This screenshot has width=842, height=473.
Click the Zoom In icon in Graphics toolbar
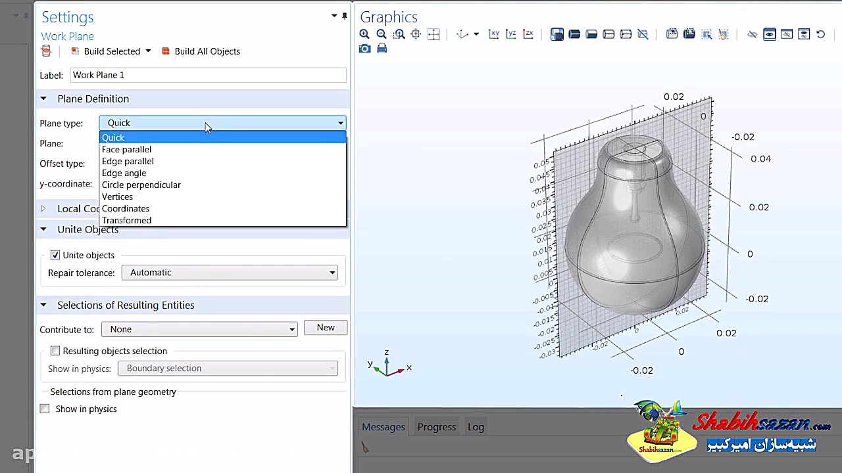[364, 34]
